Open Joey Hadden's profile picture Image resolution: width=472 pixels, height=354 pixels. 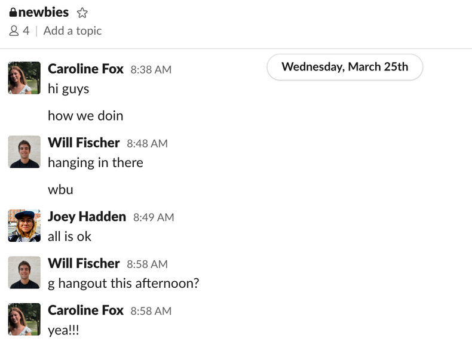pyautogui.click(x=24, y=226)
